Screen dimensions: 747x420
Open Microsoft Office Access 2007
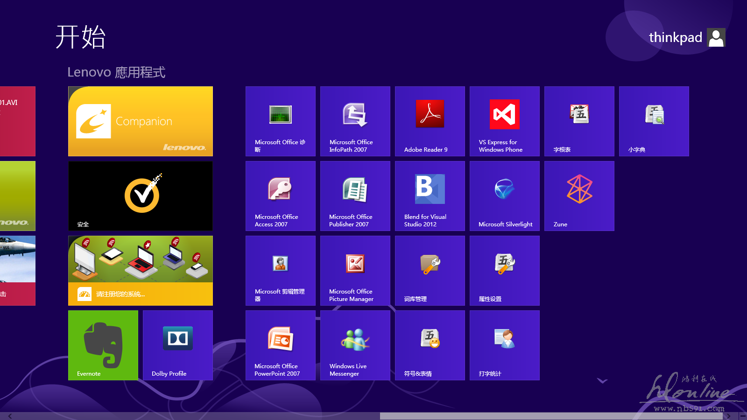coord(280,196)
